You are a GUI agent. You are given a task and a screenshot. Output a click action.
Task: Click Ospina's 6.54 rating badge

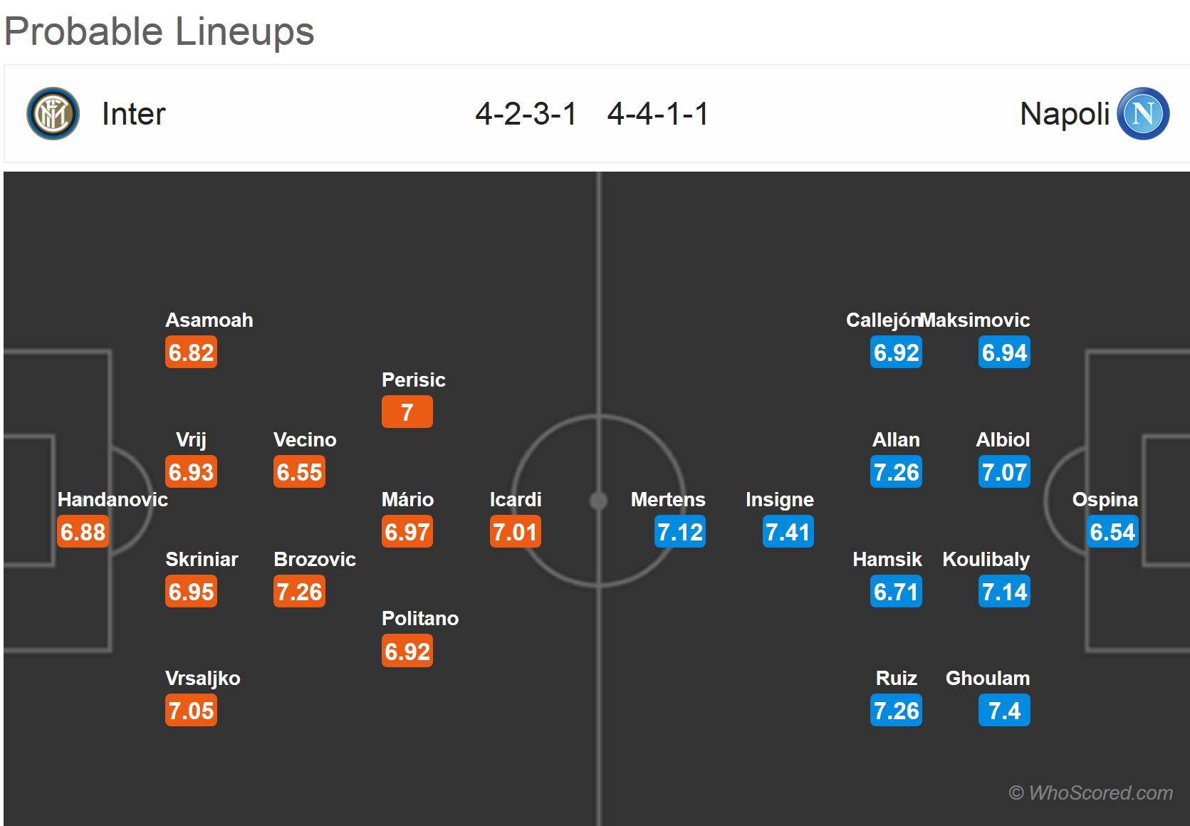click(1112, 532)
